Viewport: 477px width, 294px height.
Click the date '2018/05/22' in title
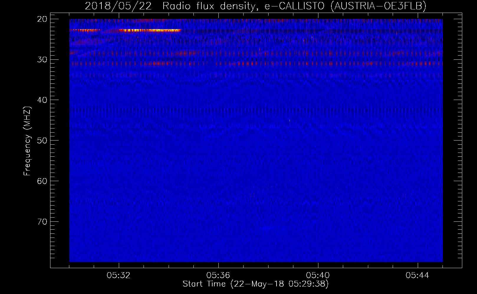tap(118, 6)
